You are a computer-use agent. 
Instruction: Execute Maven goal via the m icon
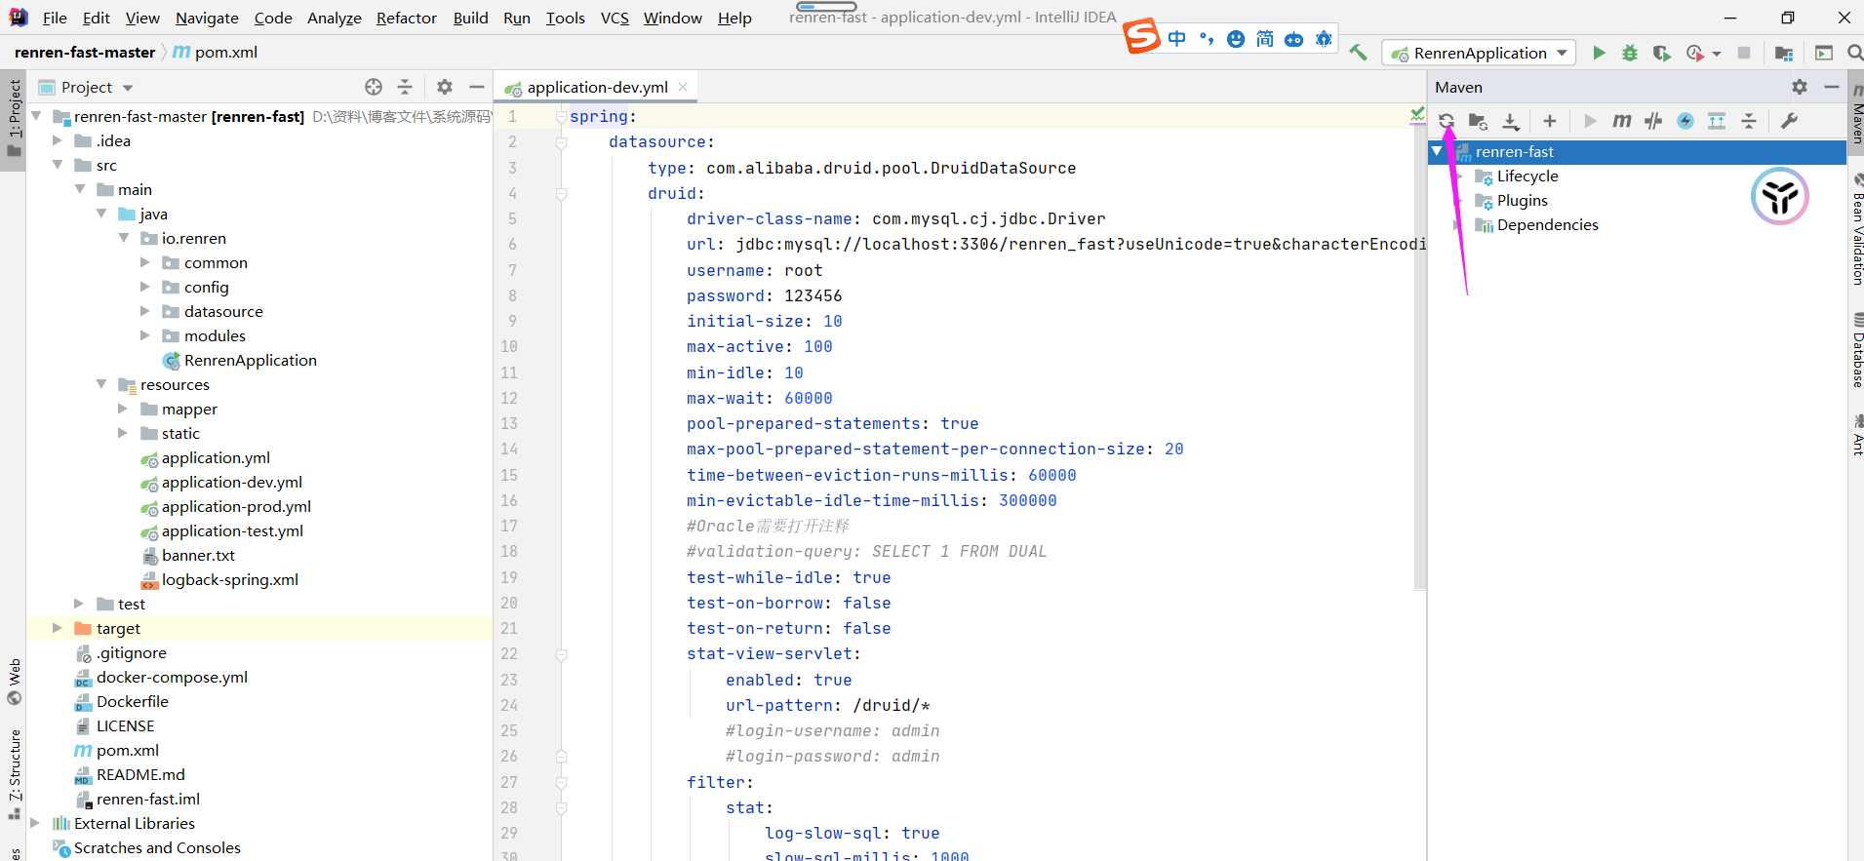(x=1622, y=121)
